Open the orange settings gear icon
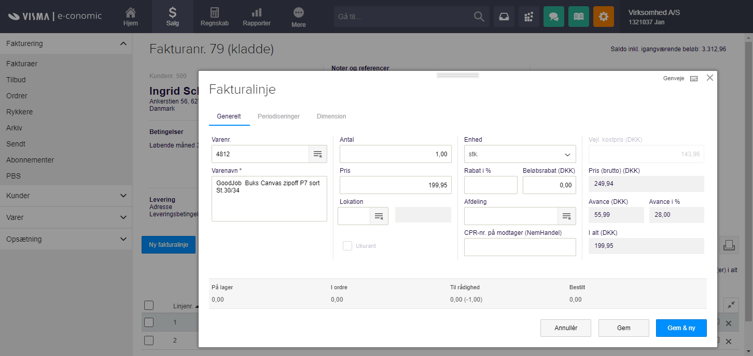Screen dimensions: 753x356 point(603,17)
